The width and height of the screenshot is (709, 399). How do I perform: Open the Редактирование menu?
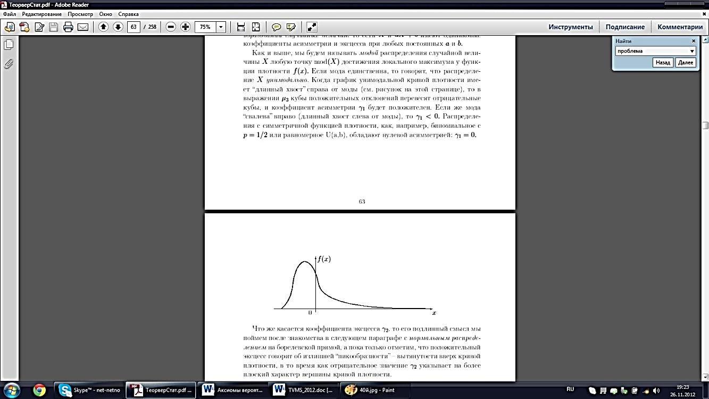coord(42,14)
